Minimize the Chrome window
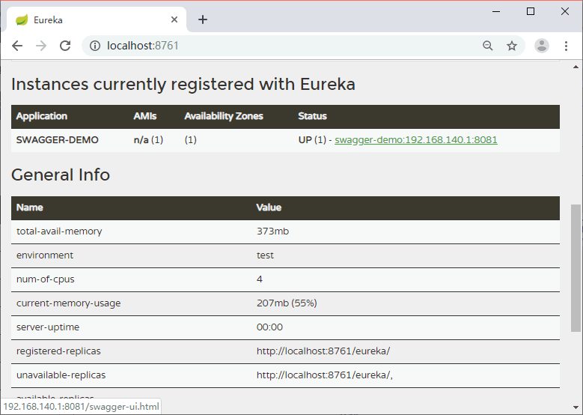This screenshot has height=415, width=583. (x=496, y=11)
